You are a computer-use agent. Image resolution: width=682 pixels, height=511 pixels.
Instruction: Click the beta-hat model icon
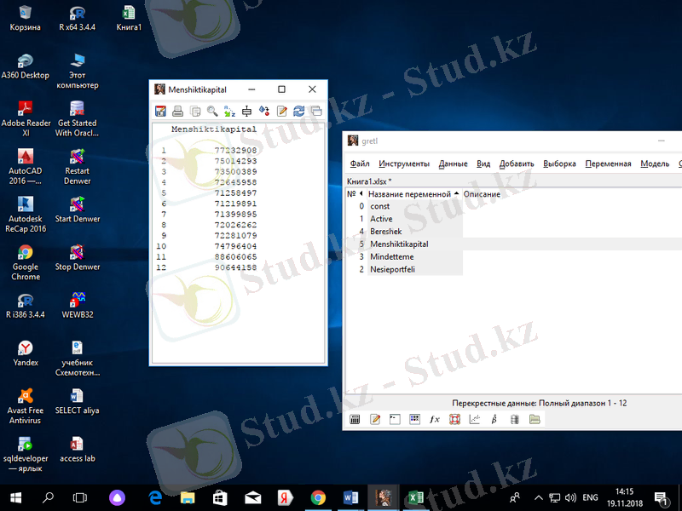pos(494,419)
